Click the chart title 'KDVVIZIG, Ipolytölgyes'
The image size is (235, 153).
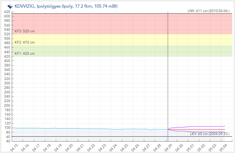tap(66, 6)
